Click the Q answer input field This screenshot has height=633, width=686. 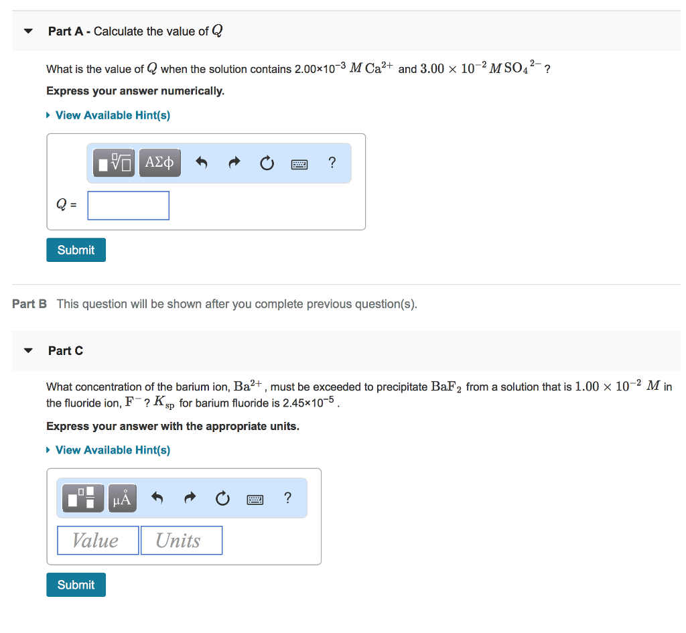tap(128, 206)
